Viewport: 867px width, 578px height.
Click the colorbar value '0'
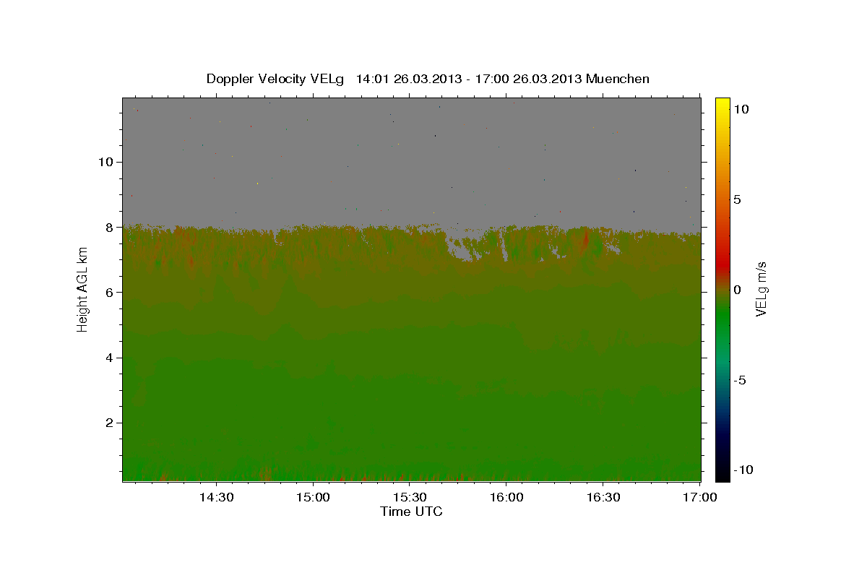point(737,290)
